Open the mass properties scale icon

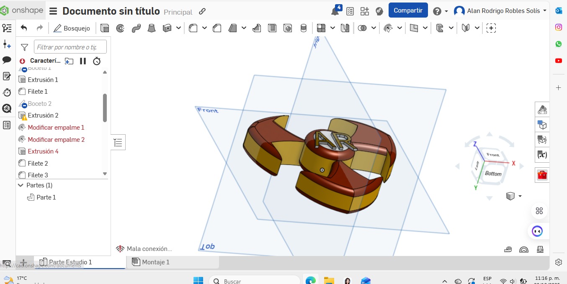(540, 249)
